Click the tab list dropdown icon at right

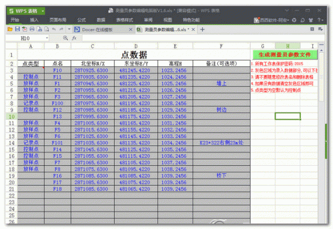320,29
